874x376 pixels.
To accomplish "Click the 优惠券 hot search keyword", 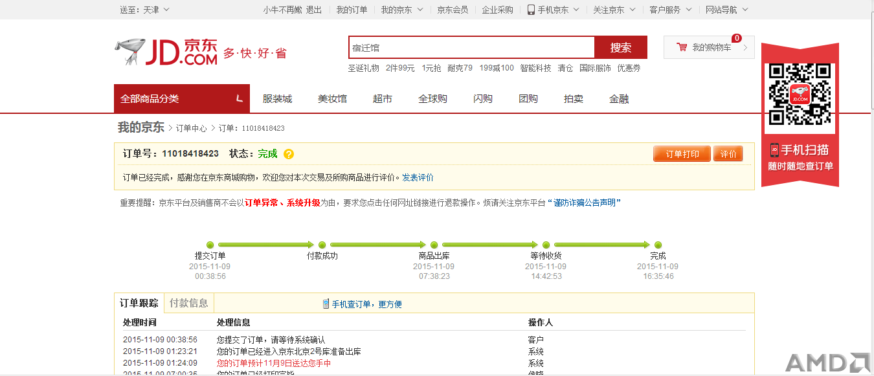I will pyautogui.click(x=629, y=68).
